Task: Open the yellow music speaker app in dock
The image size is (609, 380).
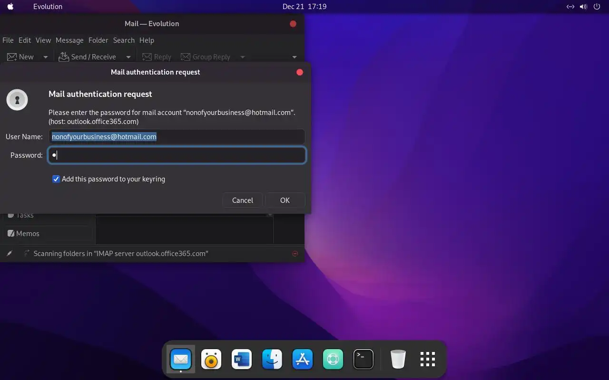Action: click(x=211, y=360)
